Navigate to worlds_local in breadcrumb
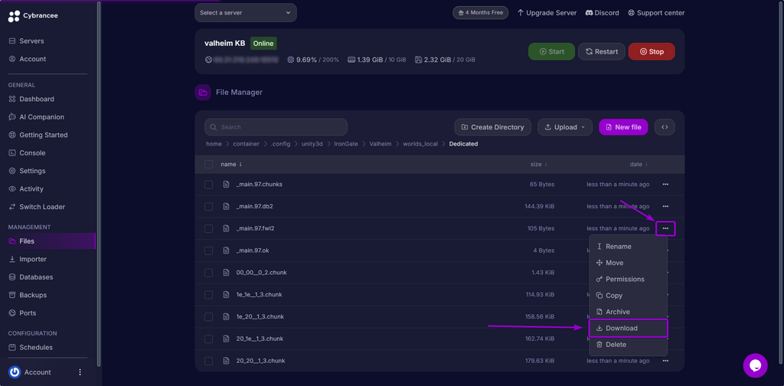Image resolution: width=784 pixels, height=386 pixels. pos(420,144)
